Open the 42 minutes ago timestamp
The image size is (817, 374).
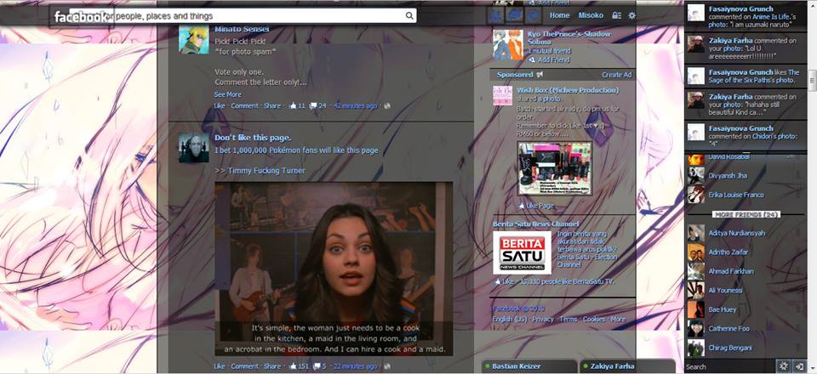356,105
